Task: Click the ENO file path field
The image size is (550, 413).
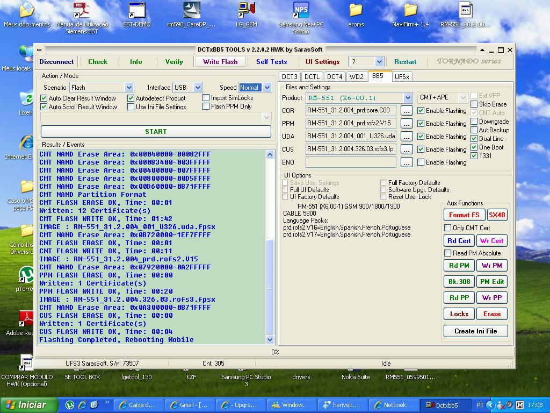Action: 351,162
